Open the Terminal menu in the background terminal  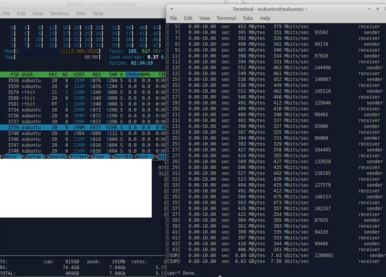click(59, 14)
